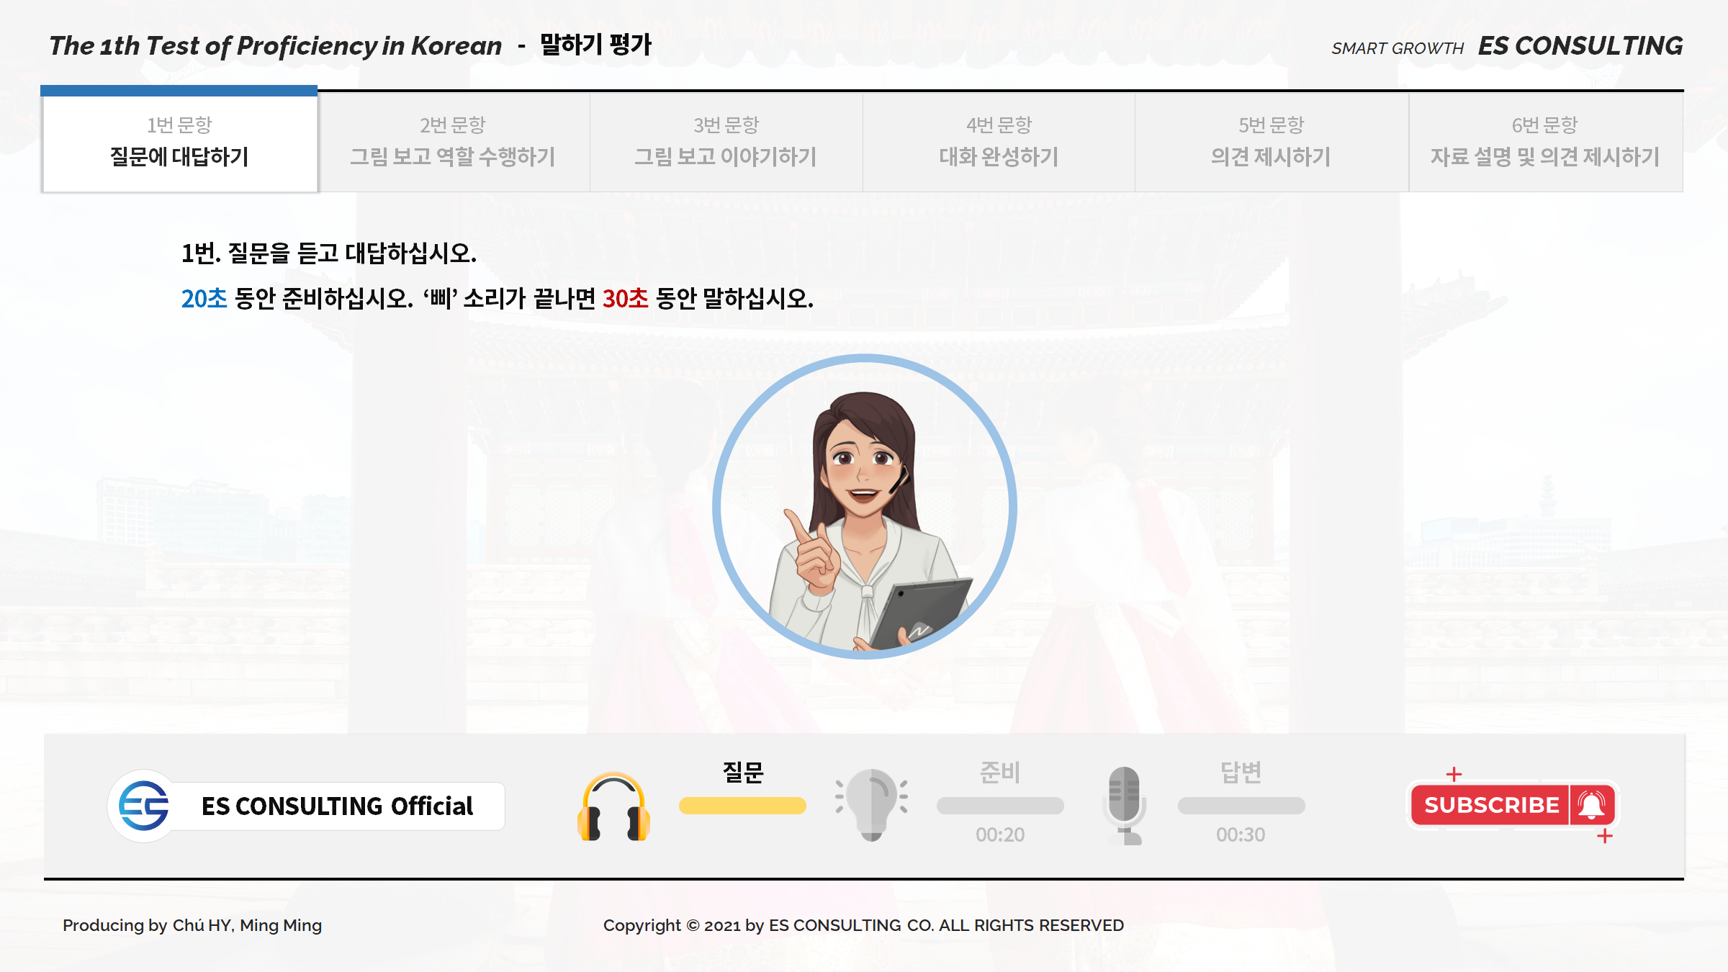Click the ES Consulting circular logo
The height and width of the screenshot is (972, 1728).
[143, 806]
